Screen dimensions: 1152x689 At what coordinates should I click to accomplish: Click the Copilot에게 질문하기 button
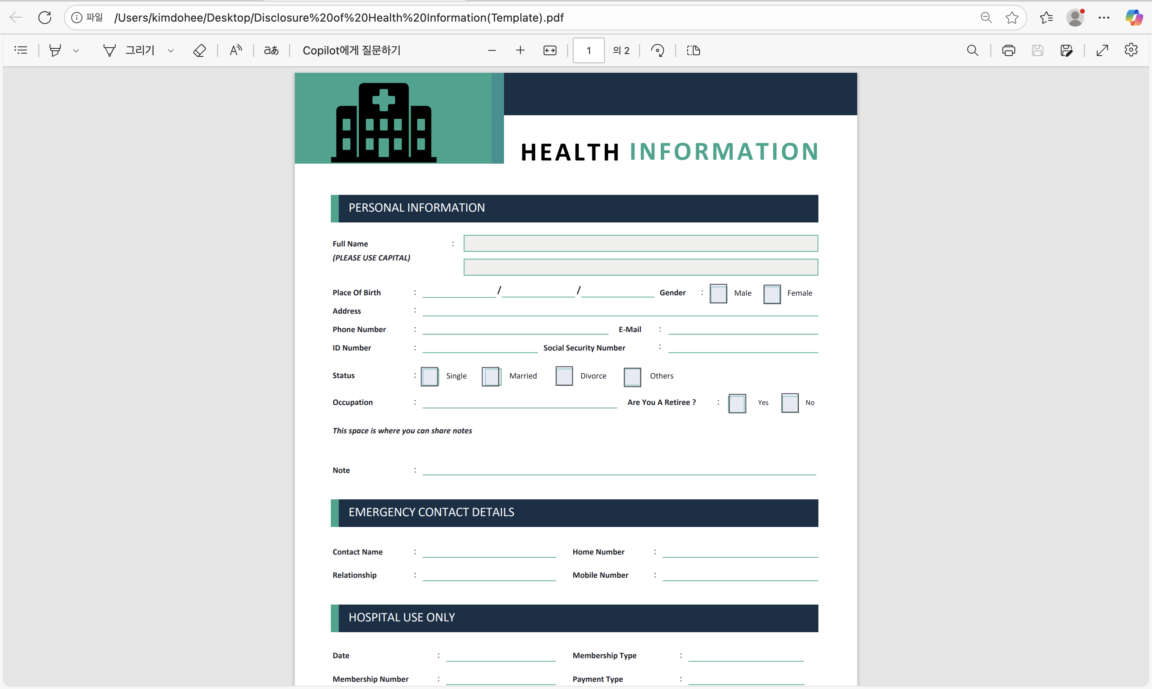[351, 50]
